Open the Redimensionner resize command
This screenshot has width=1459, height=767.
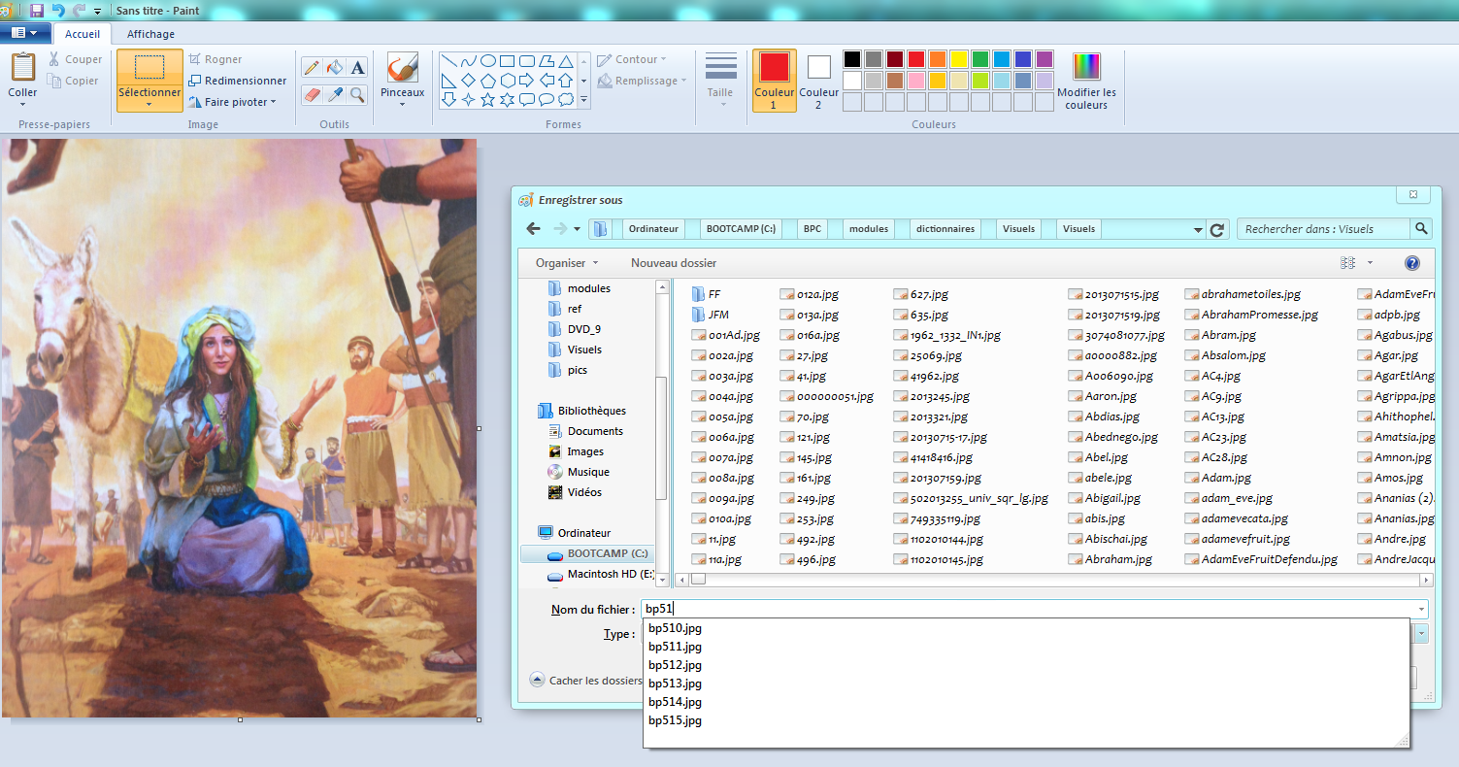coord(238,81)
